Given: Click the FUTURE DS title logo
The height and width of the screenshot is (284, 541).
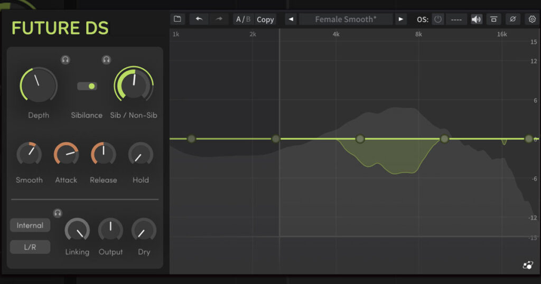Looking at the screenshot, I should click(x=60, y=29).
